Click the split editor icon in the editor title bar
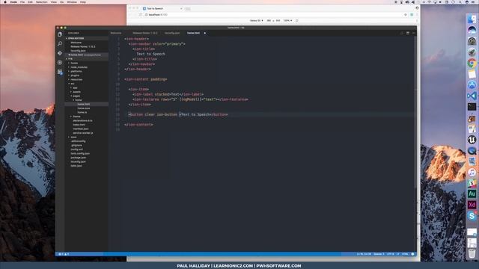Image resolution: width=479 pixels, height=269 pixels. click(x=407, y=33)
